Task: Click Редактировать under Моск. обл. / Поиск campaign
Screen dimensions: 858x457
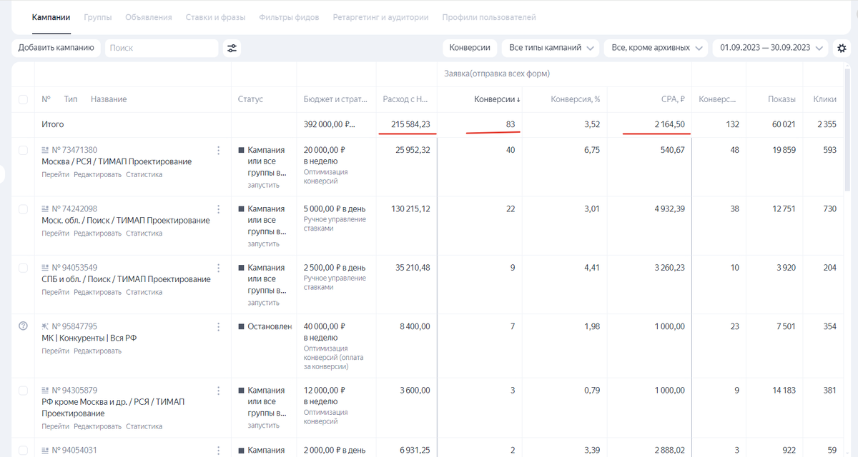Action: [x=98, y=233]
